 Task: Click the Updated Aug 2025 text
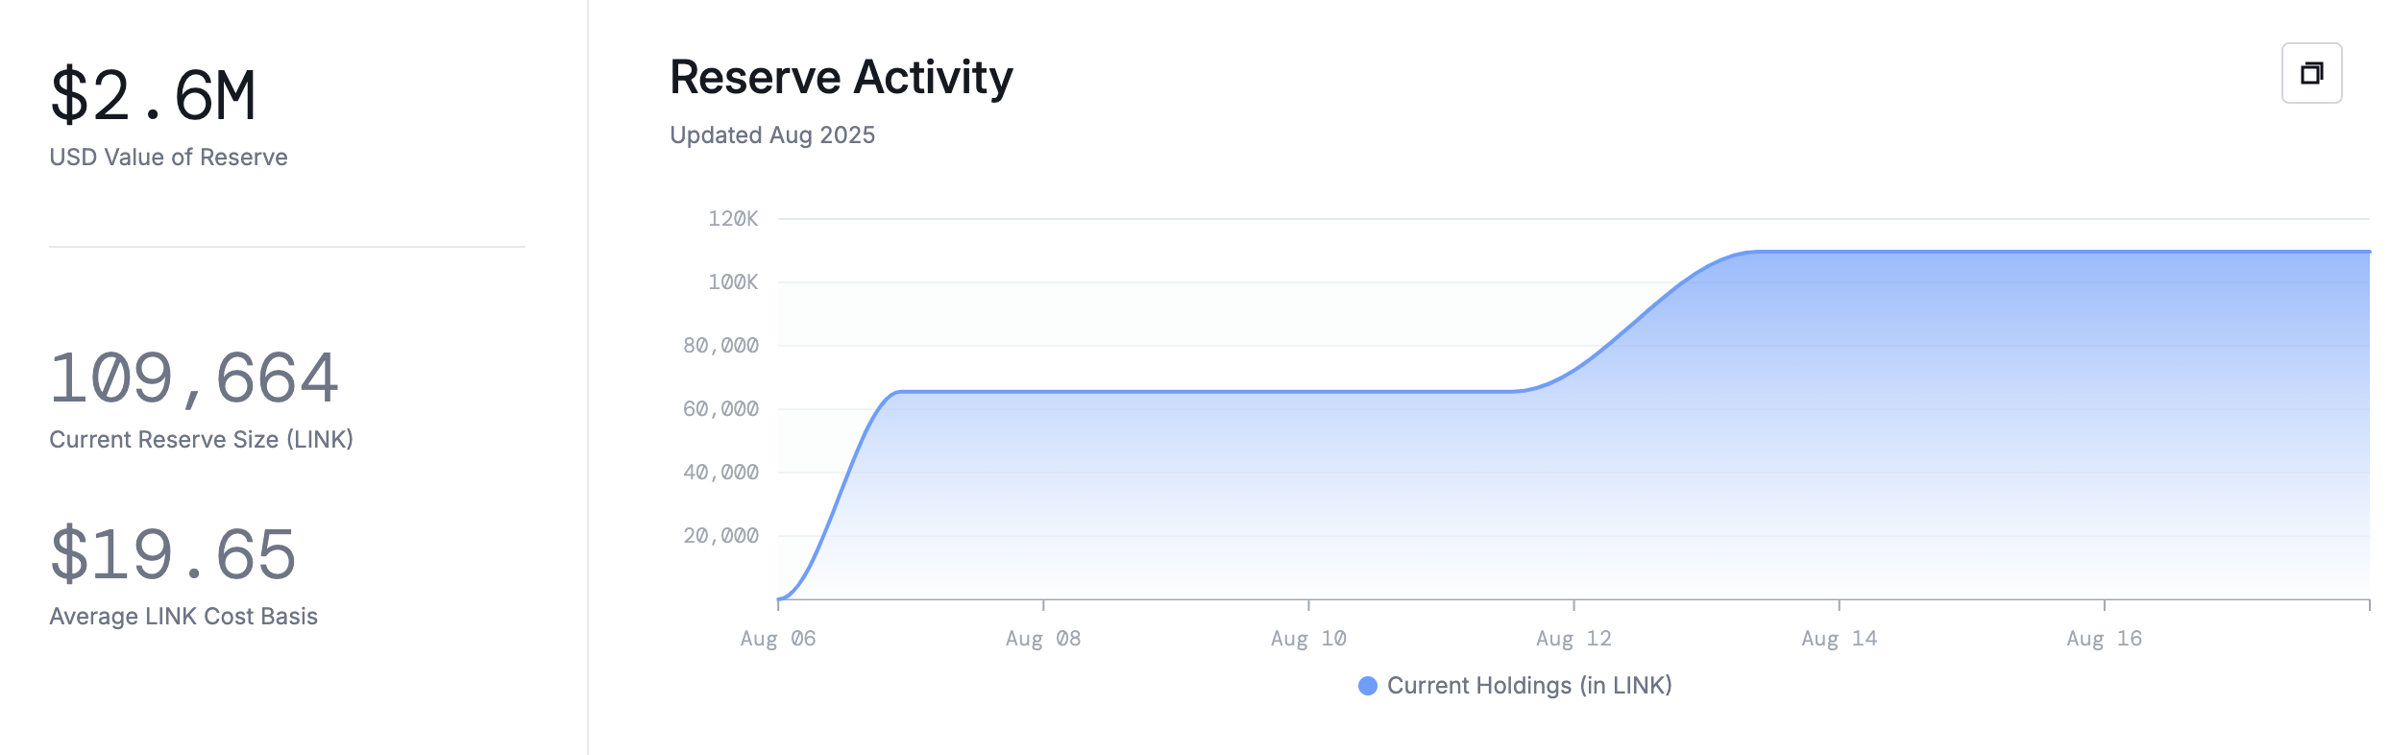(x=772, y=134)
